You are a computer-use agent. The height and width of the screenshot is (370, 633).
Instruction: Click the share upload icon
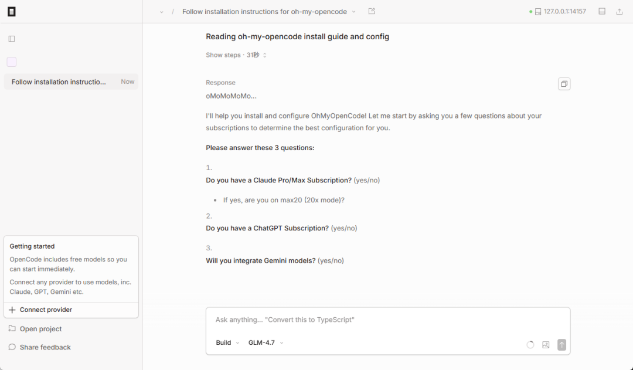(x=620, y=11)
